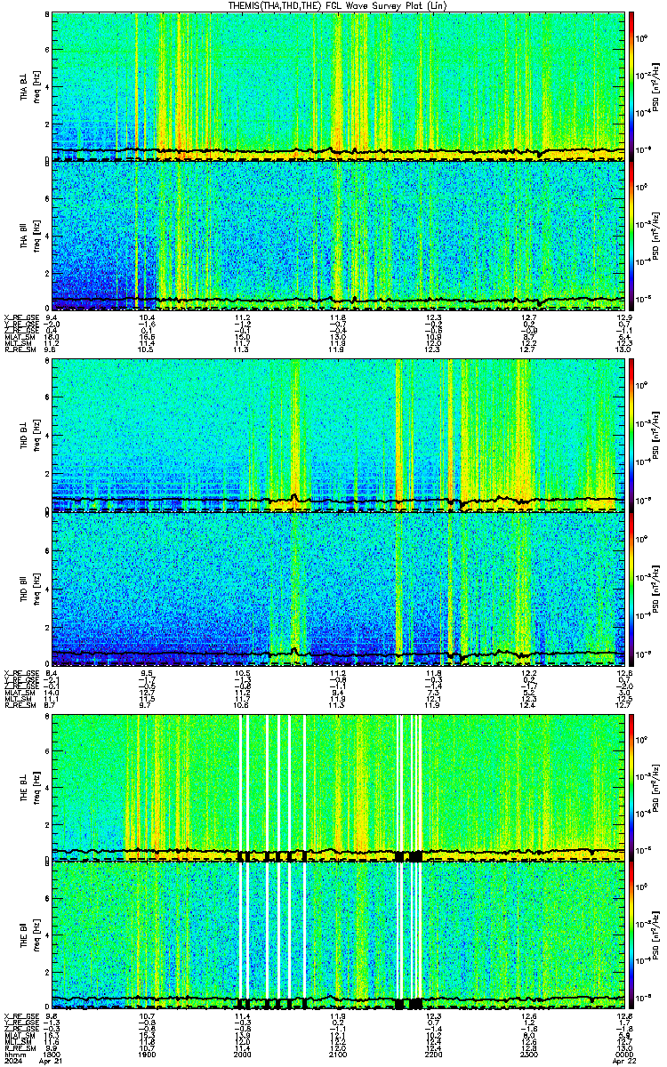The width and height of the screenshot is (667, 1067).
Task: Click the PSD color bar beside THA B-perpendicular
Action: click(631, 85)
